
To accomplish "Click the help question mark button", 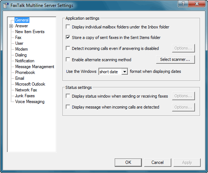I will (183, 4).
